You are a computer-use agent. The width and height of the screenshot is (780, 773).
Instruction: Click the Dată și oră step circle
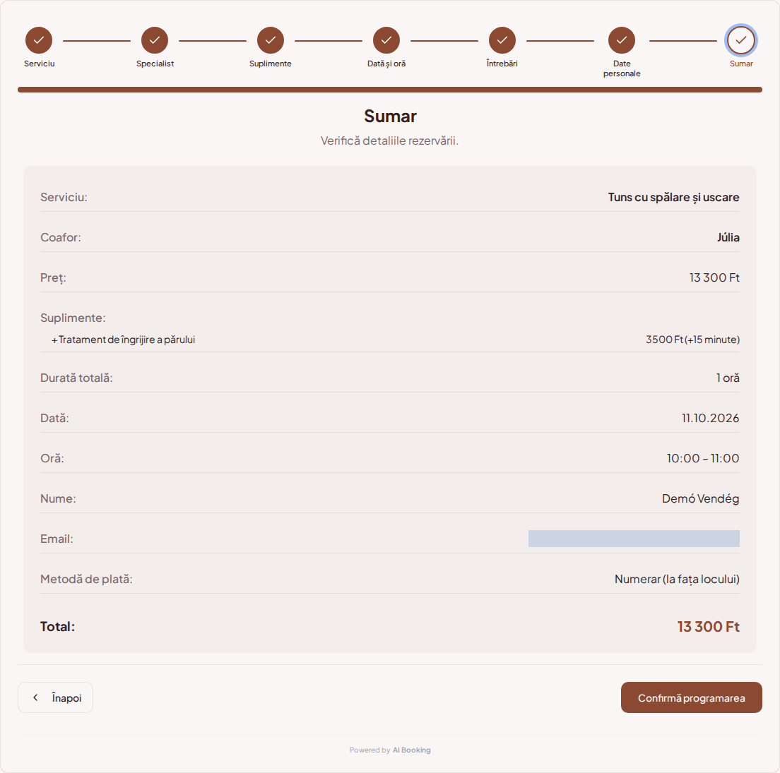[386, 40]
